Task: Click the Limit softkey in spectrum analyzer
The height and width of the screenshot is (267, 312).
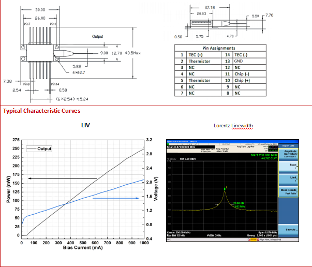Action: pos(288,180)
